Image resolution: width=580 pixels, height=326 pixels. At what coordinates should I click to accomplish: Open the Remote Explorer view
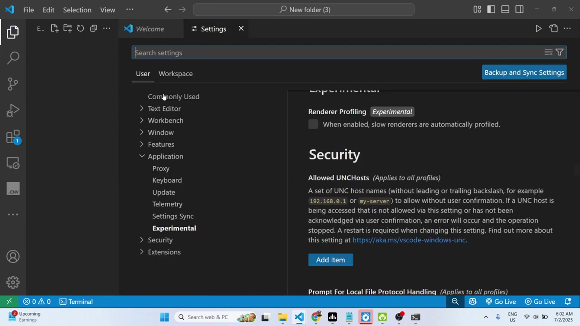13,163
